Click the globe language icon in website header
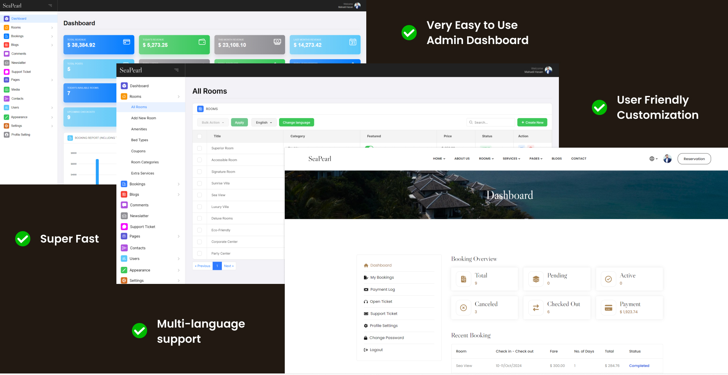728x375 pixels. (x=651, y=159)
